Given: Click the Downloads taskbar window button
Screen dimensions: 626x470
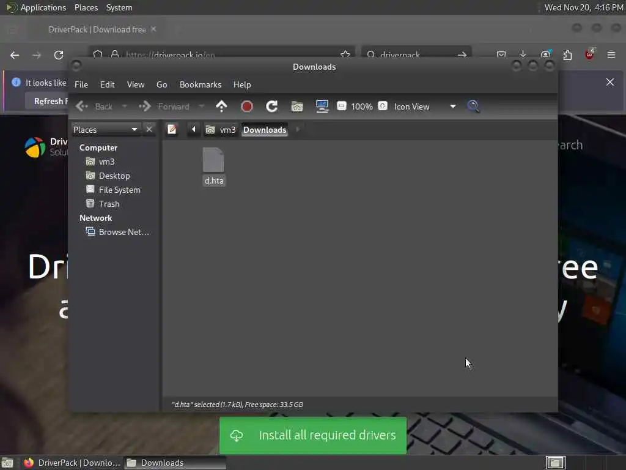Looking at the screenshot, I should click(x=174, y=463).
